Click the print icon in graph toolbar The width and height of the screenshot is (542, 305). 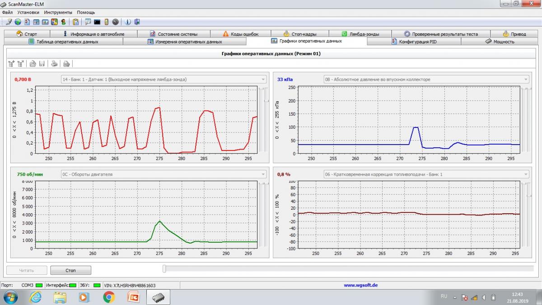[x=54, y=64]
